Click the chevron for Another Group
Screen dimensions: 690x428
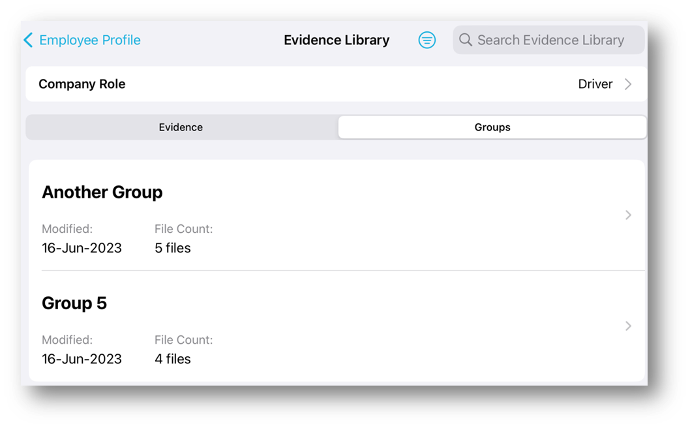pyautogui.click(x=629, y=215)
